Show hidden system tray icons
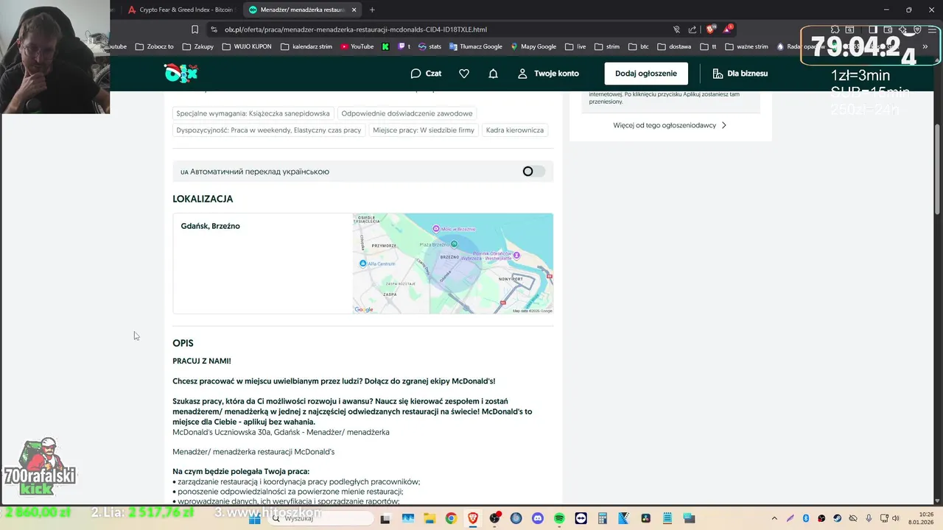This screenshot has height=530, width=943. point(774,519)
